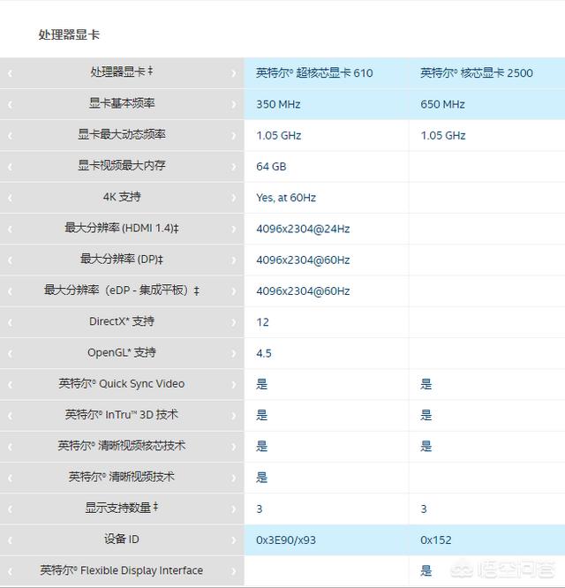Click the Yes, at 60Hz value

pos(286,198)
